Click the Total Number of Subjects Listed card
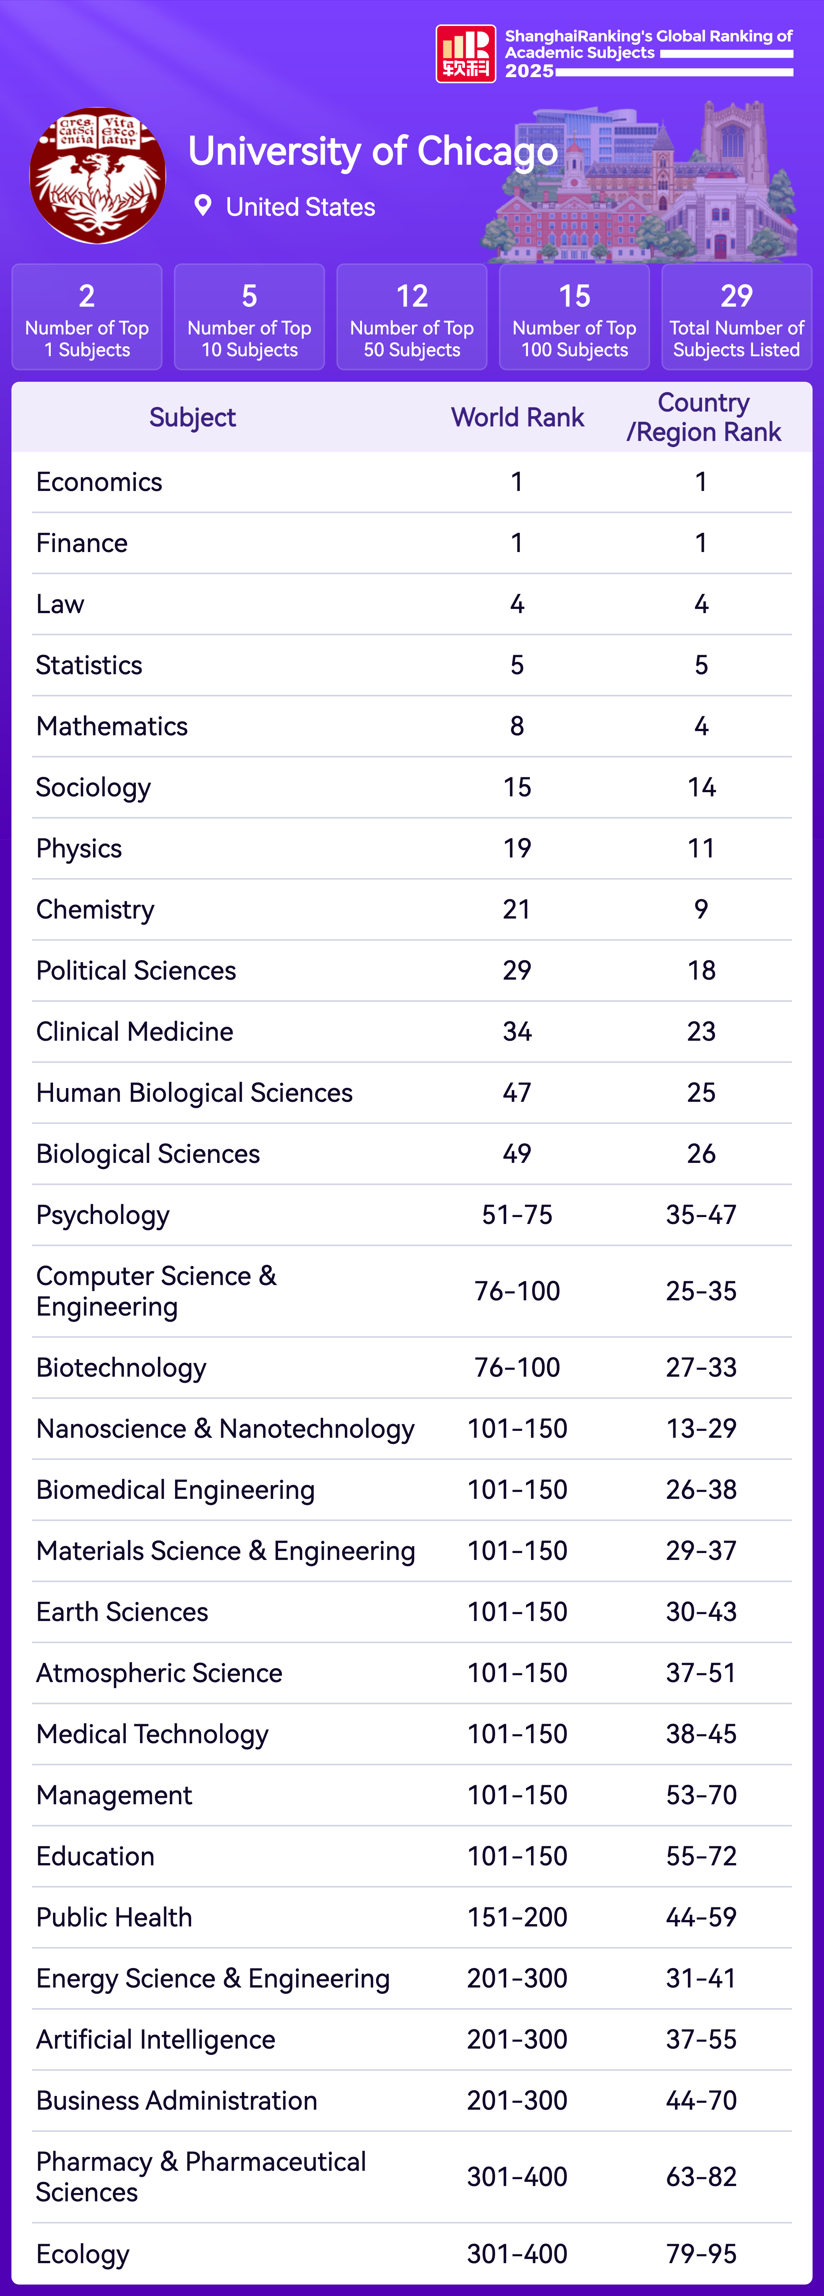Image resolution: width=824 pixels, height=2296 pixels. click(737, 316)
